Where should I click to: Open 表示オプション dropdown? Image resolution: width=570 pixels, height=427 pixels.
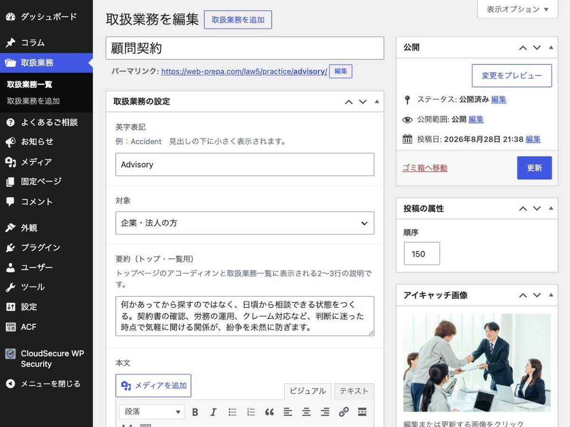tap(518, 9)
